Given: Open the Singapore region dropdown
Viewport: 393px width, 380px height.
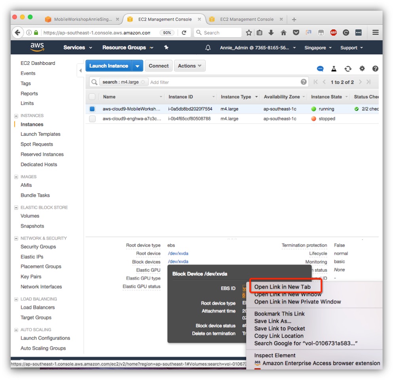Looking at the screenshot, I should point(318,47).
